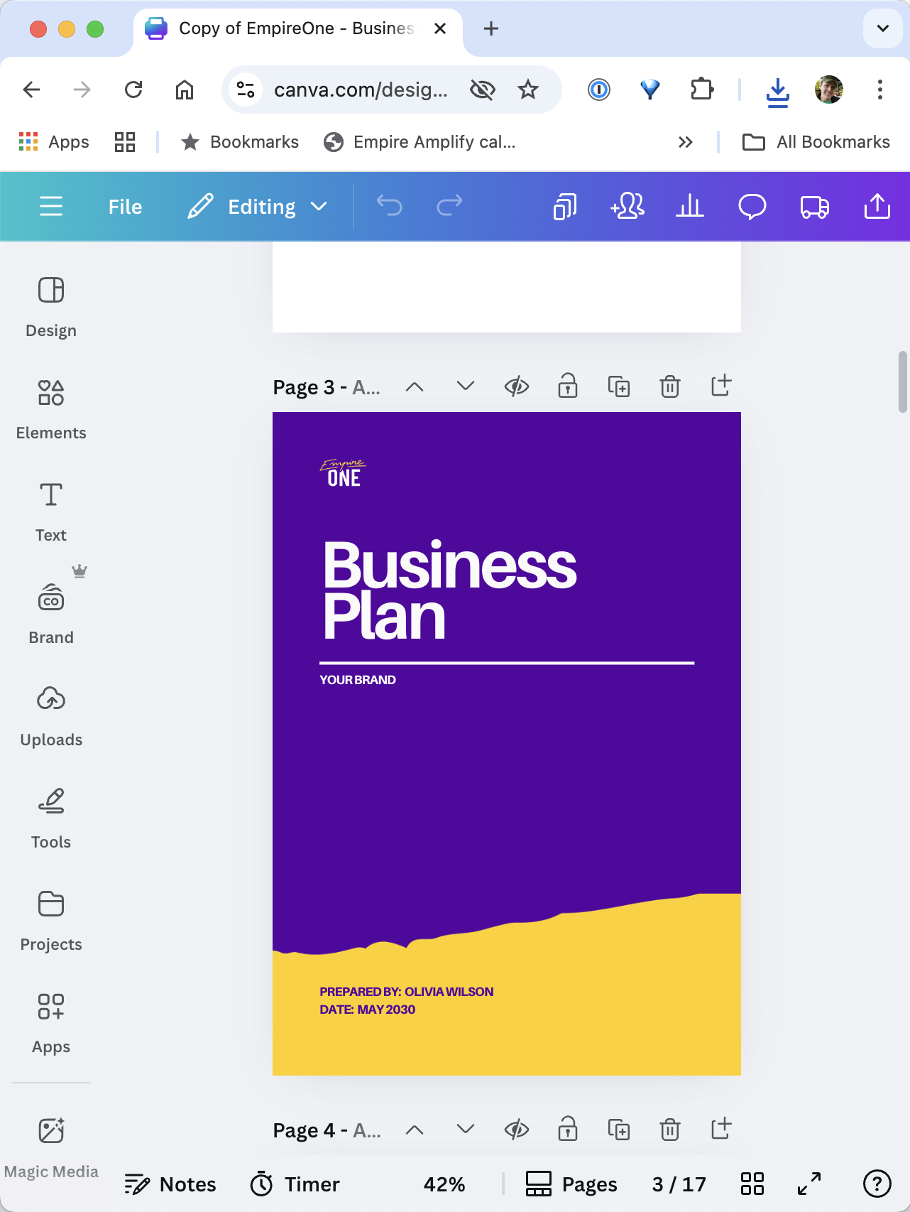Open the Empire Amplify cal... bookmark
This screenshot has height=1212, width=910.
420,142
